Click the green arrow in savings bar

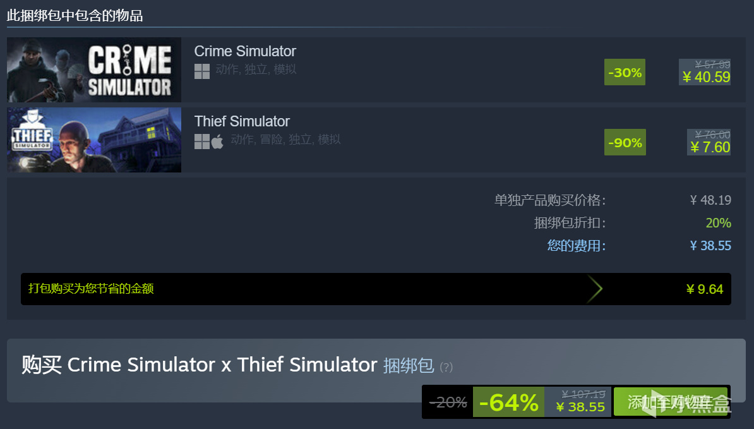pos(594,289)
